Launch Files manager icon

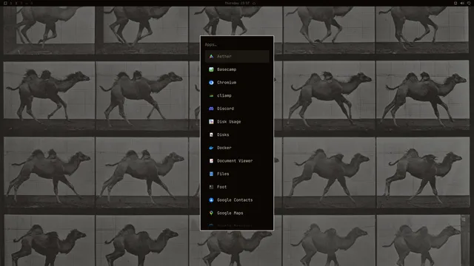coord(211,174)
